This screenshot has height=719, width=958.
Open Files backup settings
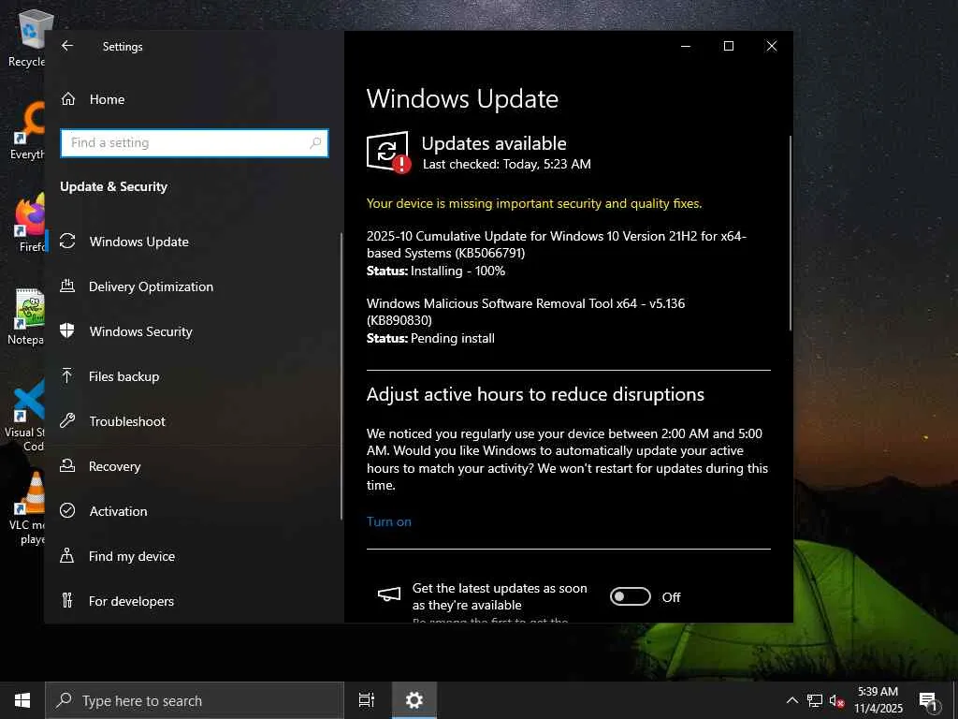click(x=193, y=376)
